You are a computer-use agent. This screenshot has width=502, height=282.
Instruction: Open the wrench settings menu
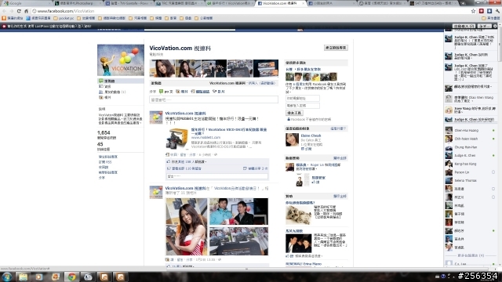pos(497,11)
